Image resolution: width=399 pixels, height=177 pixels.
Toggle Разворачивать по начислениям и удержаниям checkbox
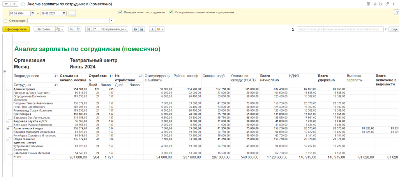pos(171,12)
